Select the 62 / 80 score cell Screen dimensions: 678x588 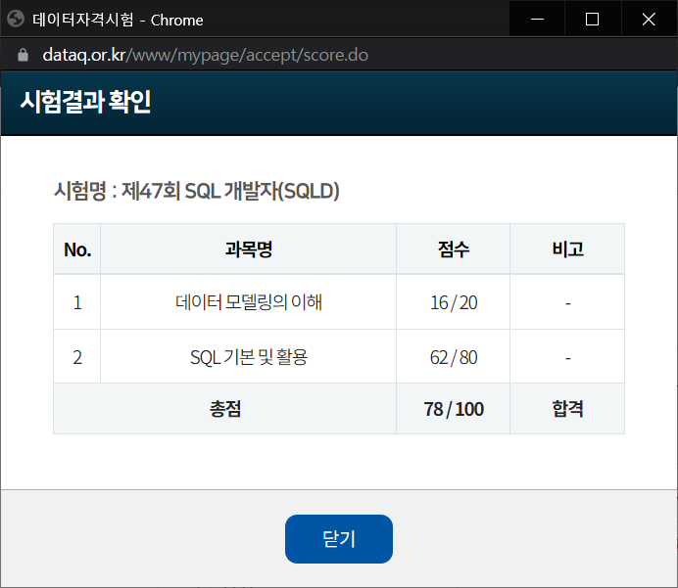(x=454, y=356)
